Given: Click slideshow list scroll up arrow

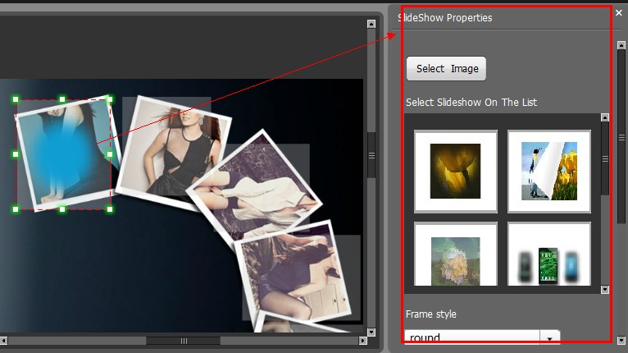Looking at the screenshot, I should (605, 117).
